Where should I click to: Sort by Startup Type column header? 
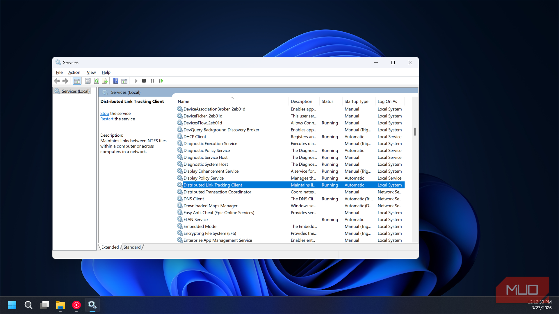pyautogui.click(x=359, y=101)
